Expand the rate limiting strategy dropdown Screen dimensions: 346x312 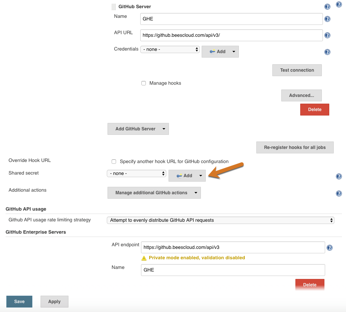221,220
